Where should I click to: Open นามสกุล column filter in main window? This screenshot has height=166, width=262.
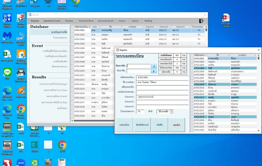(143, 27)
